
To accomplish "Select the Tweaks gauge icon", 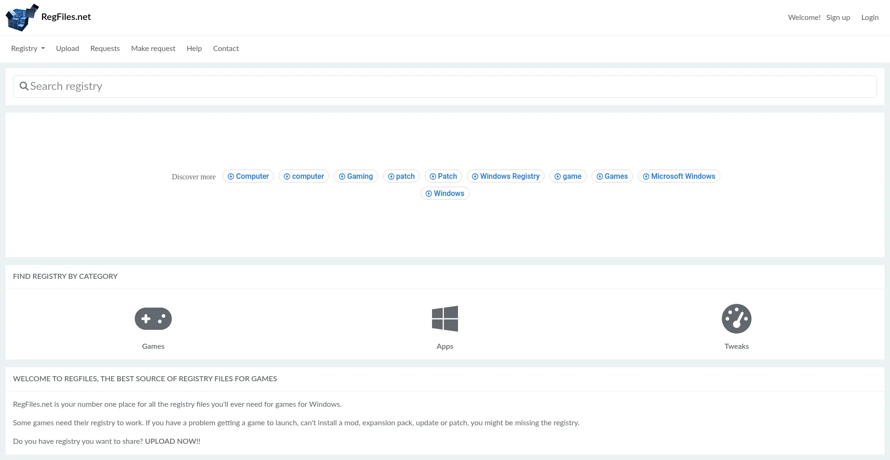I will tap(736, 319).
